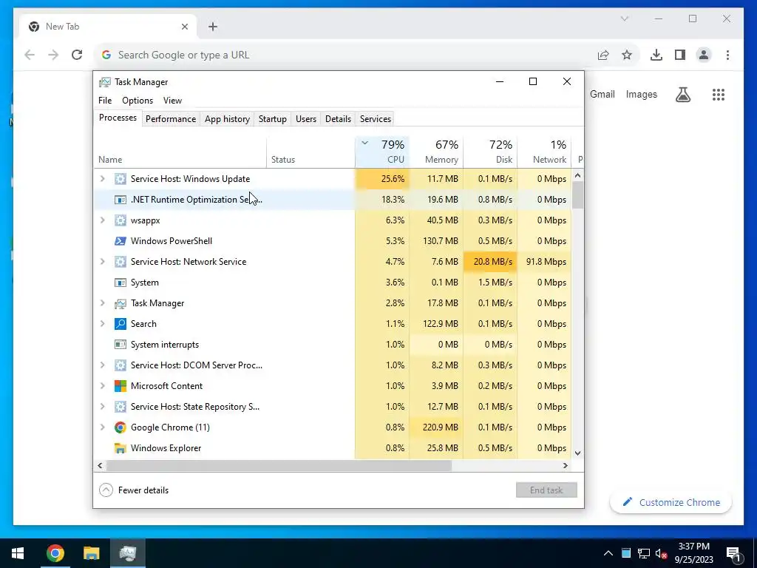Screen dimensions: 757x568
Task: Bookmark this tab with the star icon
Action: [627, 55]
